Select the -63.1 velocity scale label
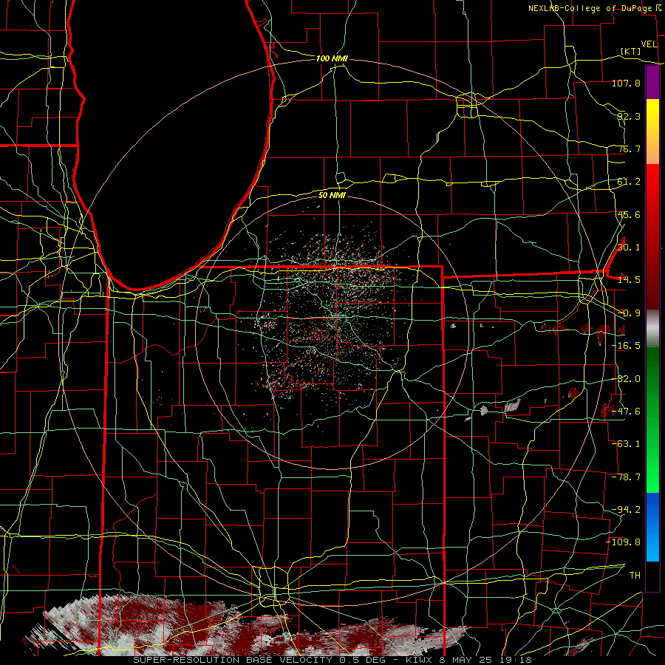Screen dimensions: 665x665 (626, 444)
